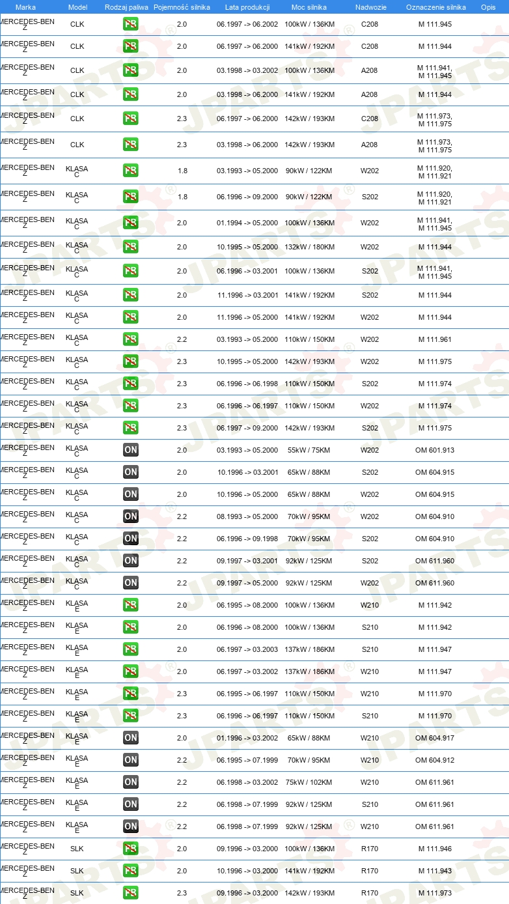Click ON diesel icon in OM 604.912 row

pyautogui.click(x=130, y=760)
